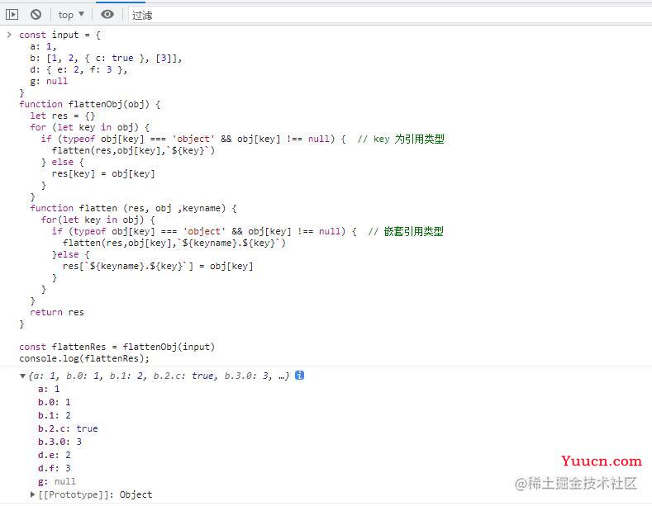Click the line b: [1, 2, { c: true }, [3]],
The image size is (652, 506).
click(x=106, y=58)
